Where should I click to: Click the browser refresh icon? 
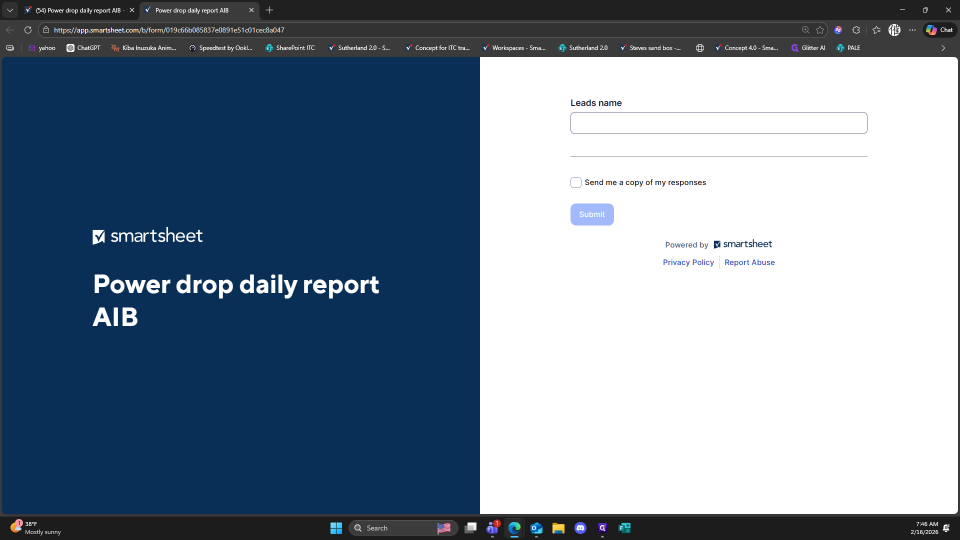[28, 30]
